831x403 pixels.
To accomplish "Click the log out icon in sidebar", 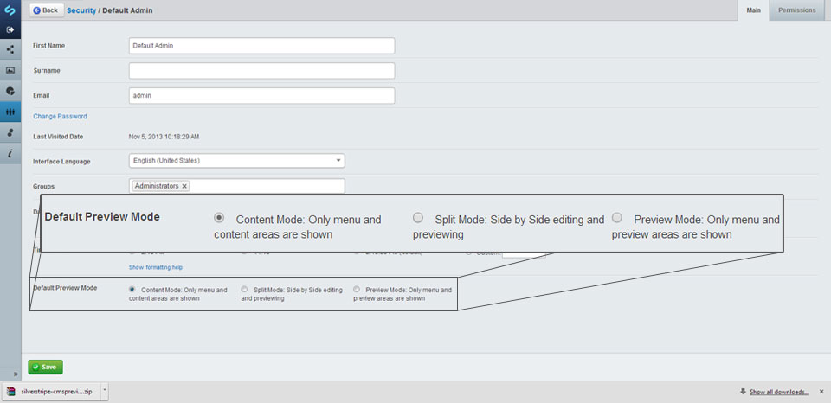I will [10, 29].
